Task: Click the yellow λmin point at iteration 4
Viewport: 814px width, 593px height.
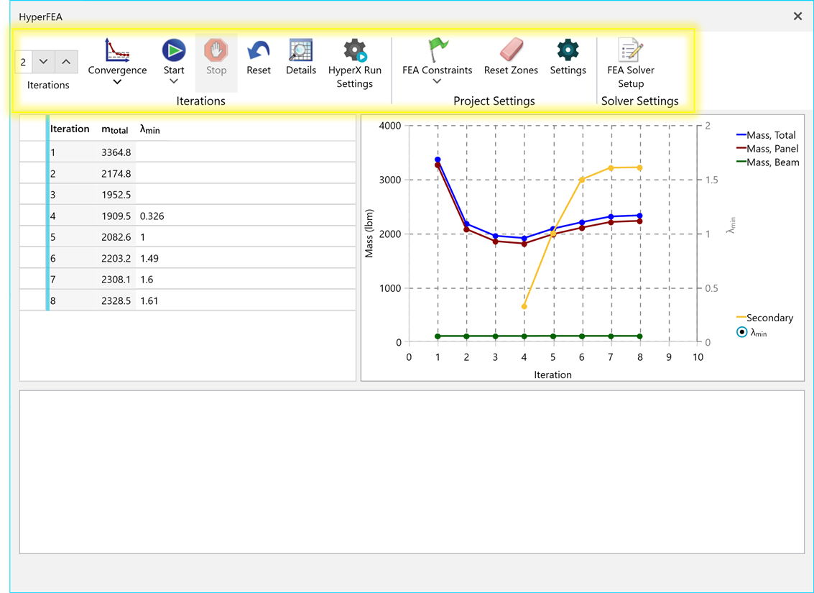Action: click(524, 306)
